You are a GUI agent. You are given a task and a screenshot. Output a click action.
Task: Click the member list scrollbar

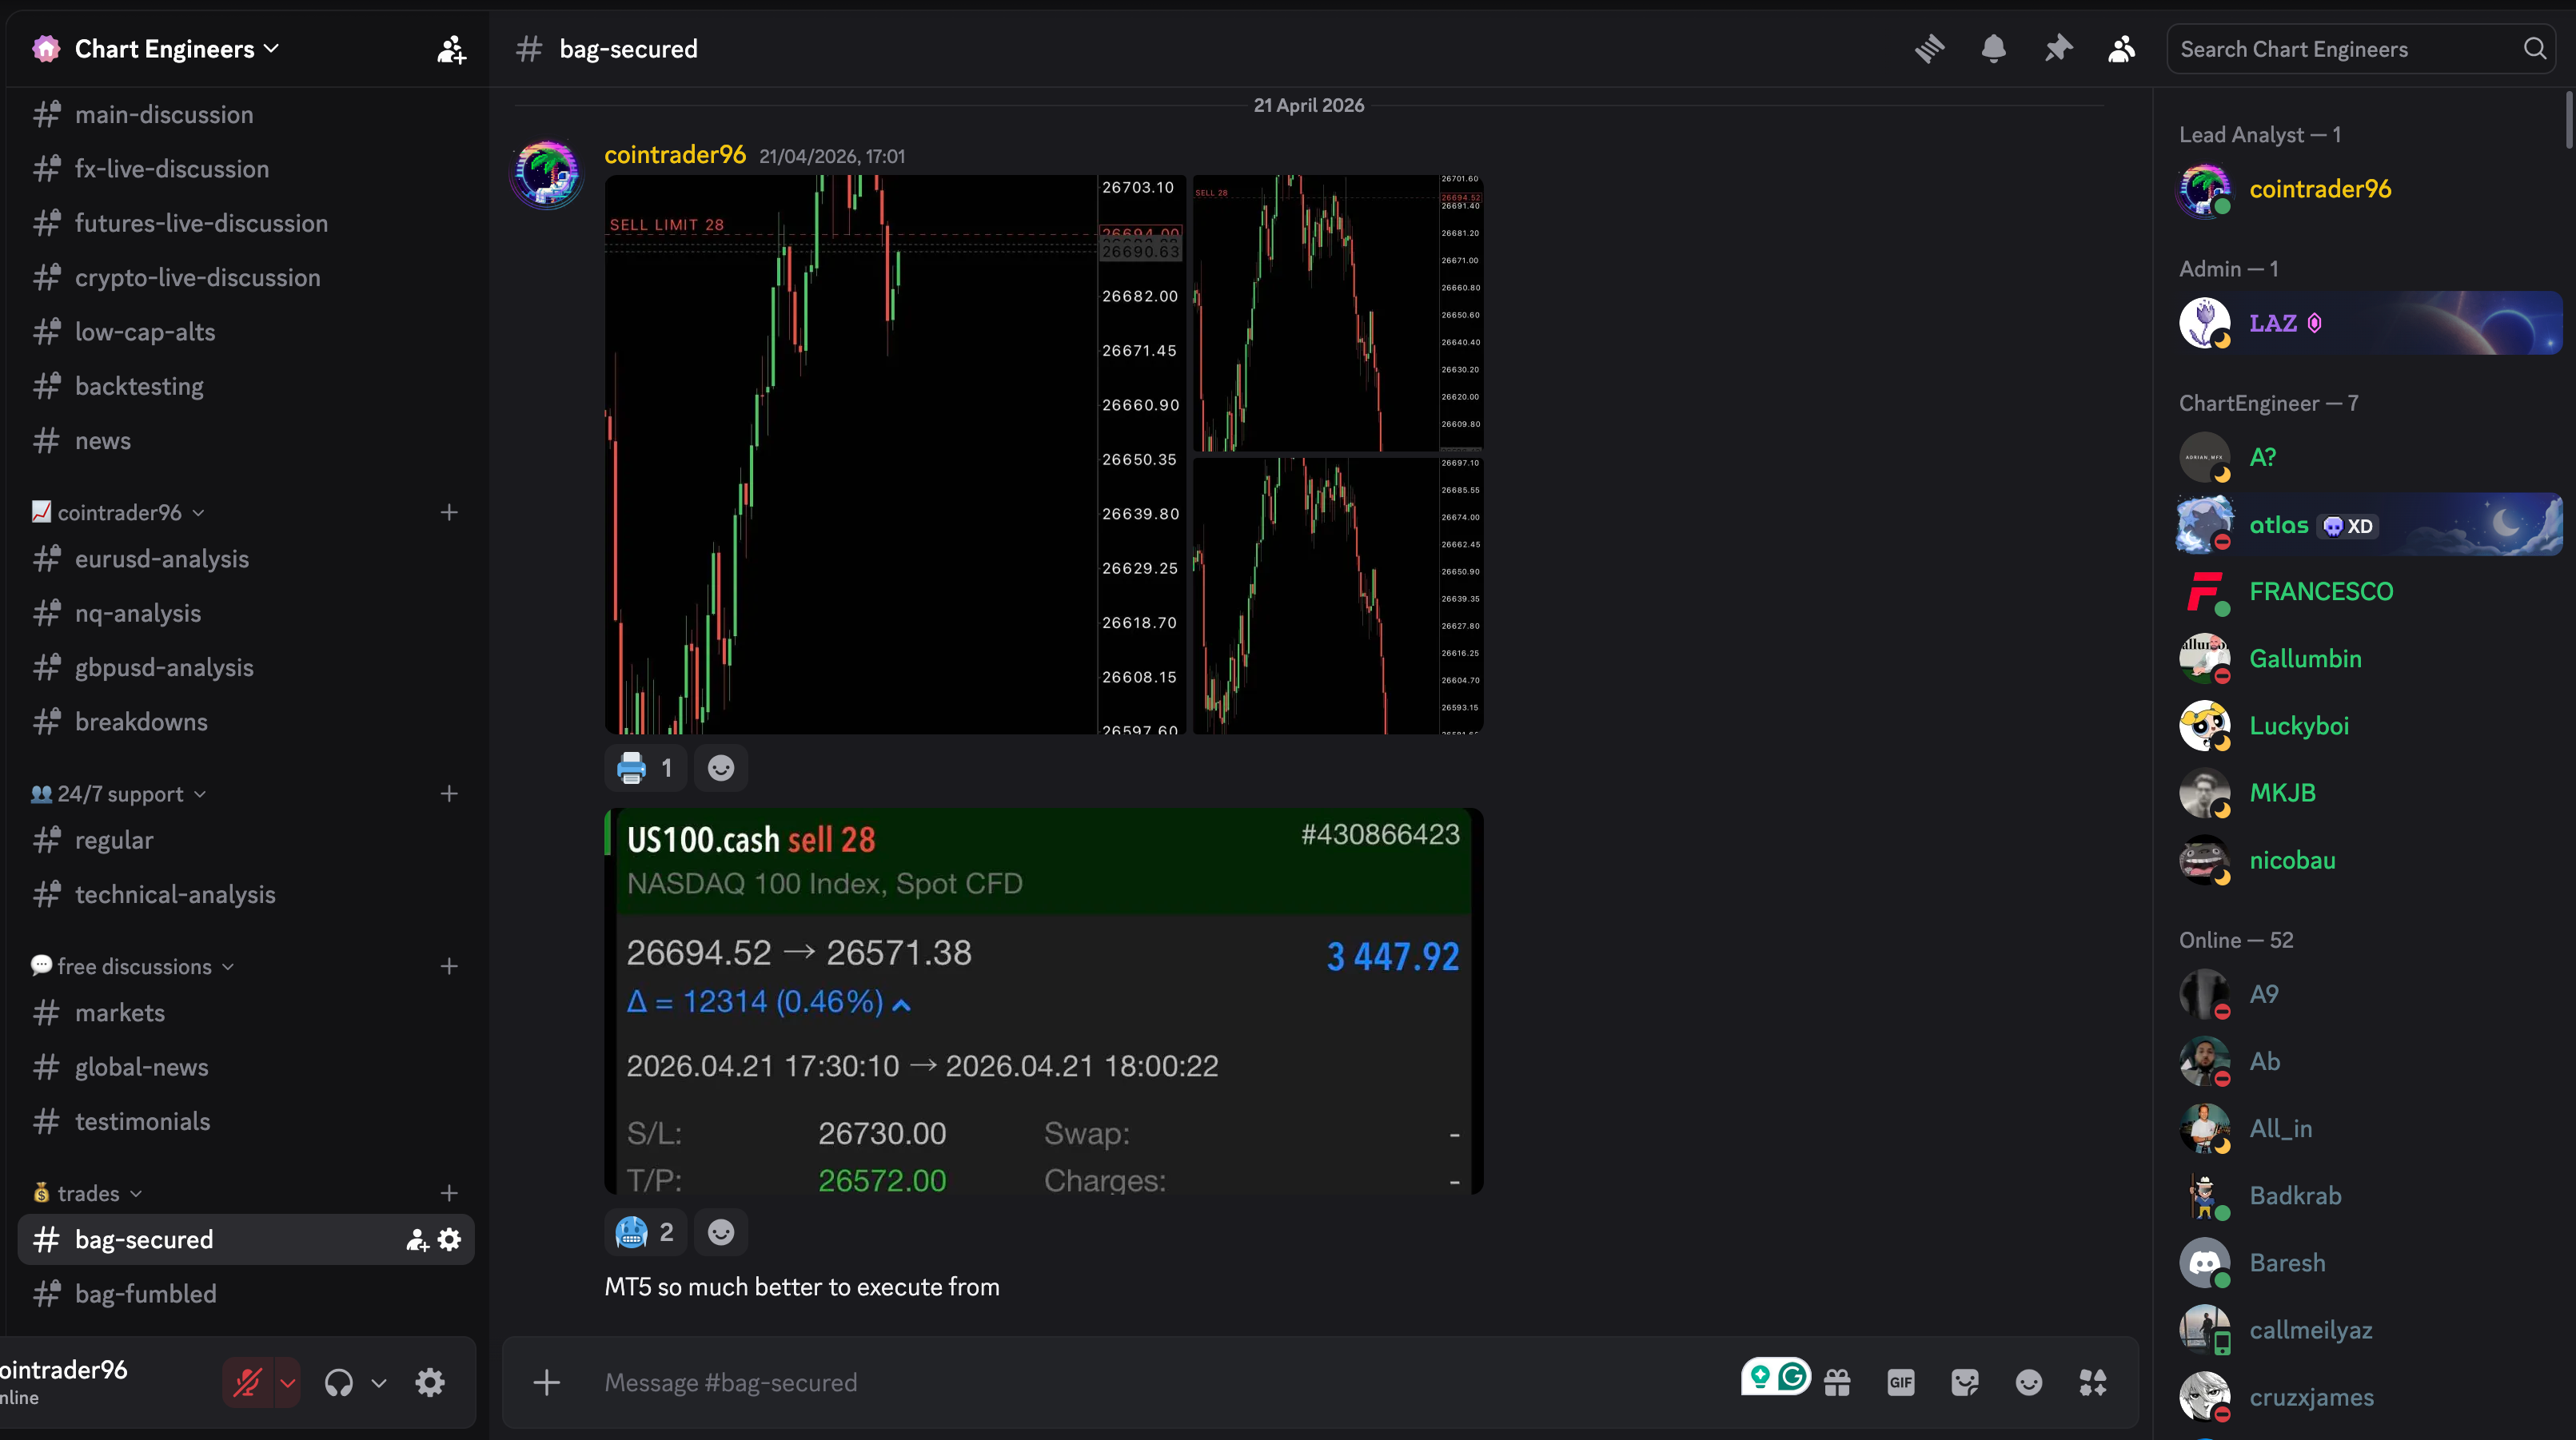click(x=2568, y=120)
